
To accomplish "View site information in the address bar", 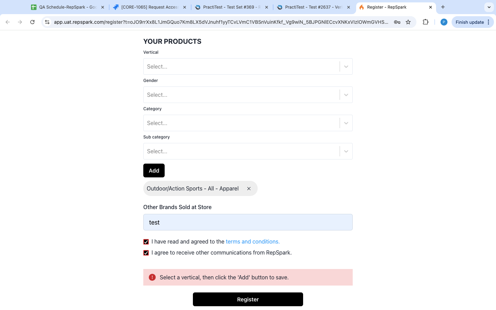I will (x=47, y=22).
